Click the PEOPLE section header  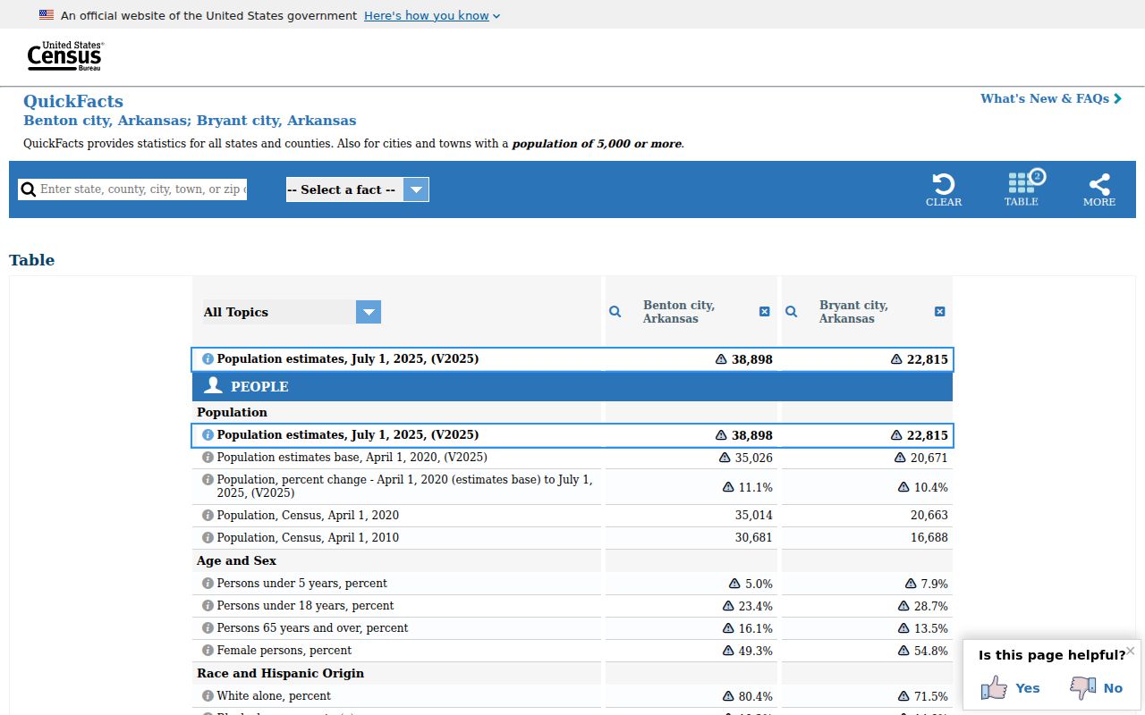click(x=572, y=387)
